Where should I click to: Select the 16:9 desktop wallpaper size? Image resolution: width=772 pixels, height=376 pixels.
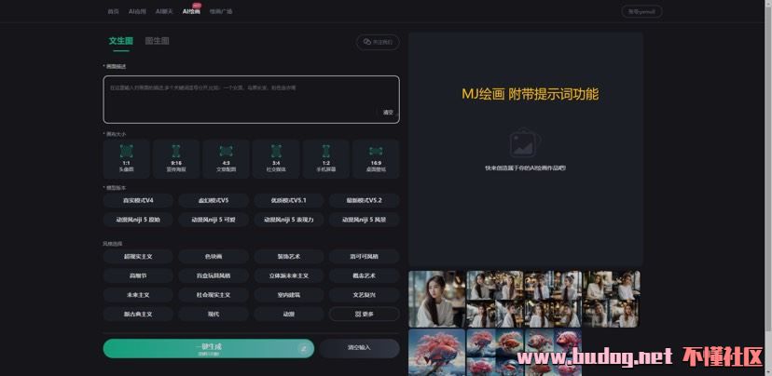(x=376, y=159)
